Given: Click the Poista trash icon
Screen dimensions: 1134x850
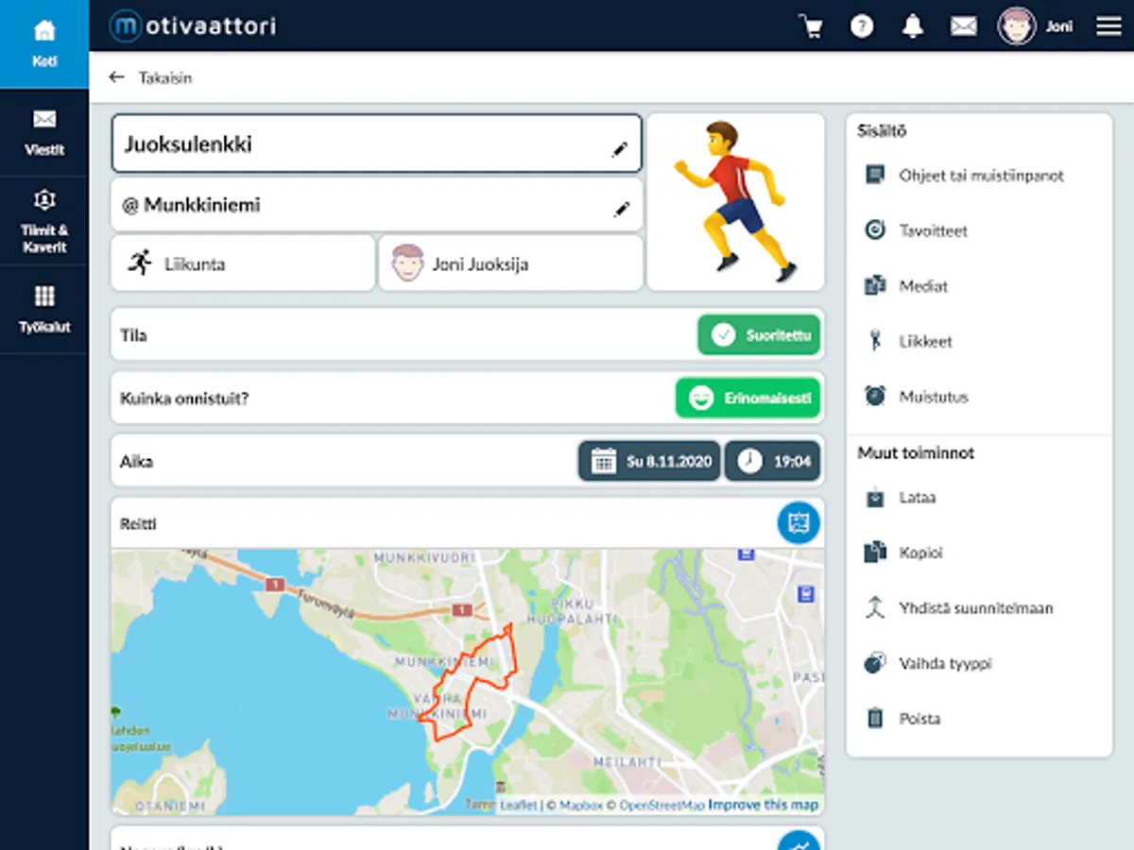Looking at the screenshot, I should pos(875,719).
